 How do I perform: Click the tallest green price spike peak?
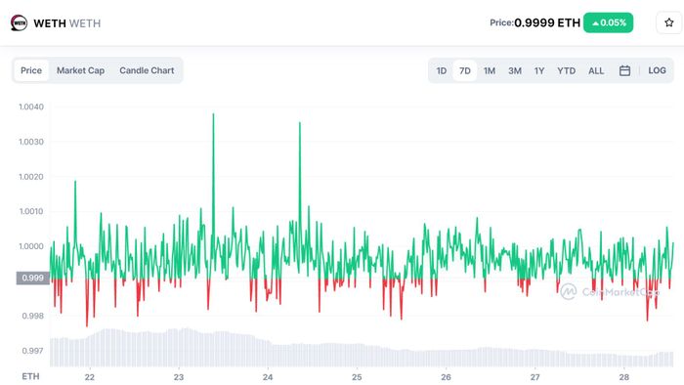213,114
